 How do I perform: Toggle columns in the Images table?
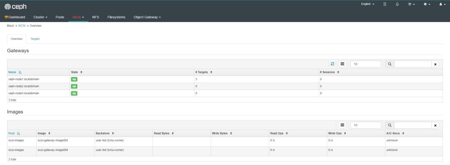(x=342, y=125)
